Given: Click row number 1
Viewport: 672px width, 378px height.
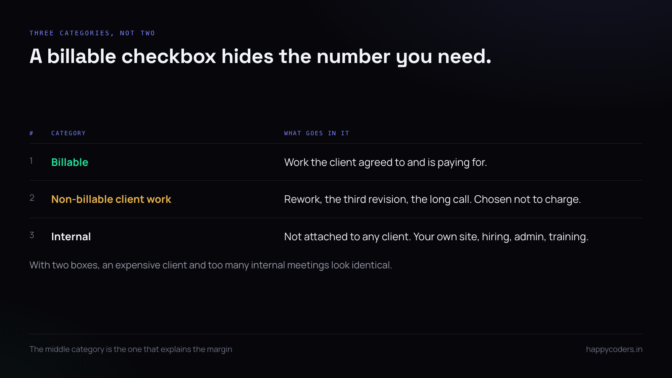Looking at the screenshot, I should pyautogui.click(x=31, y=161).
